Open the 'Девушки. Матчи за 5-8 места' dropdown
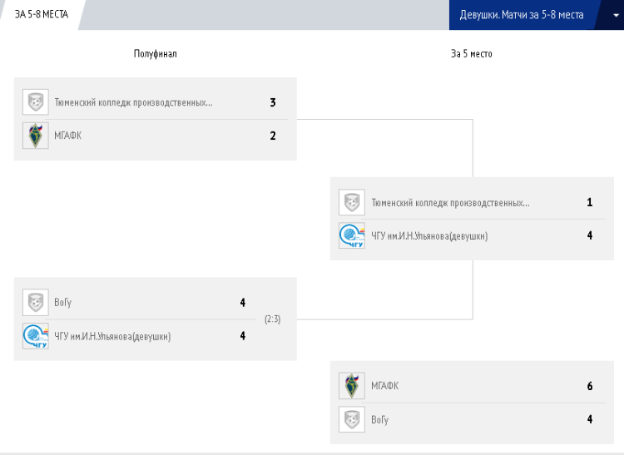Image resolution: width=624 pixels, height=455 pixels. point(522,15)
